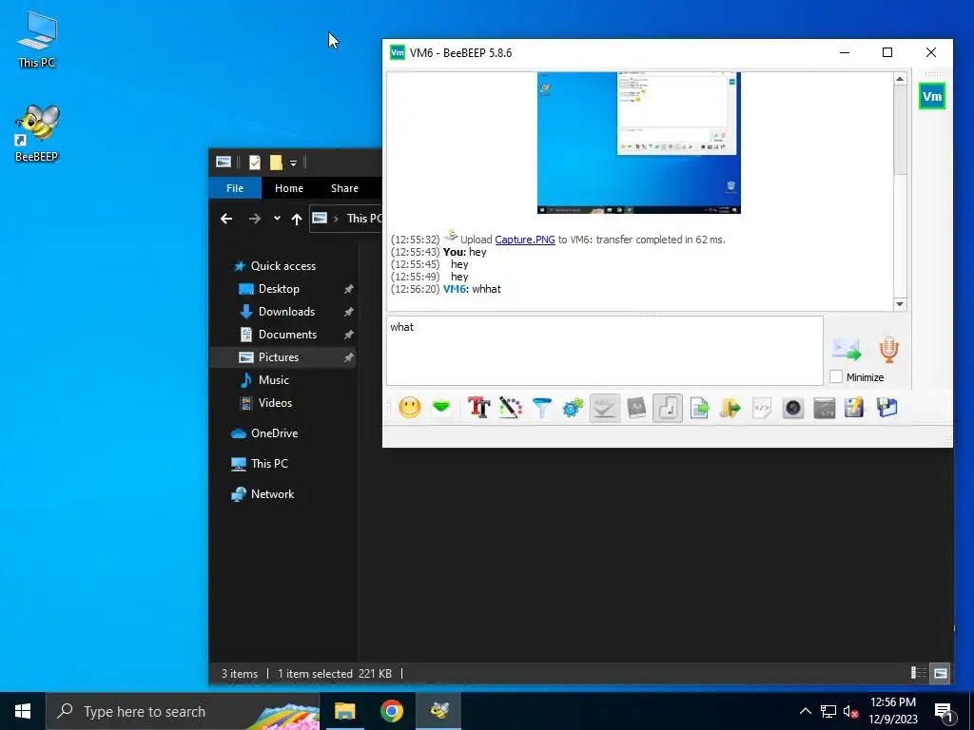974x730 pixels.
Task: Open the chat font (TT) selector
Action: (479, 408)
